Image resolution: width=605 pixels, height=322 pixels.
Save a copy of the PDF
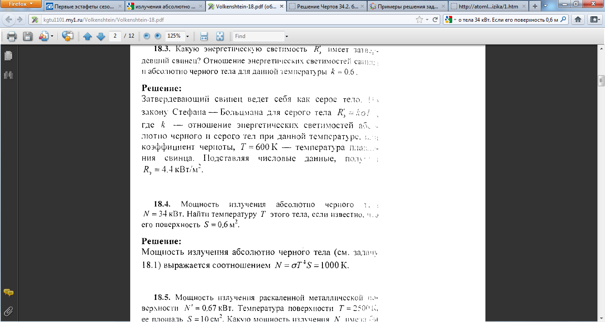click(x=27, y=36)
